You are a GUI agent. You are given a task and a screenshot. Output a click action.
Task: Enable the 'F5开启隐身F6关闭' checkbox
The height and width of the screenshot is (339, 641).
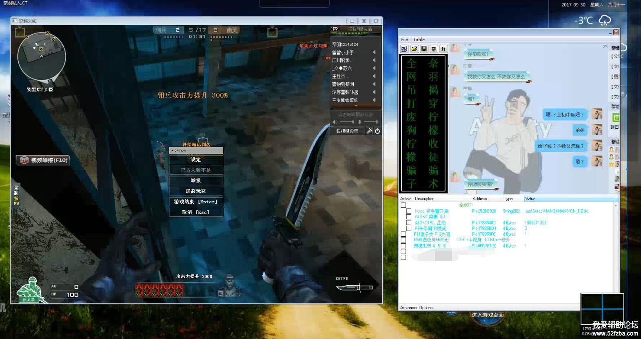(x=404, y=240)
